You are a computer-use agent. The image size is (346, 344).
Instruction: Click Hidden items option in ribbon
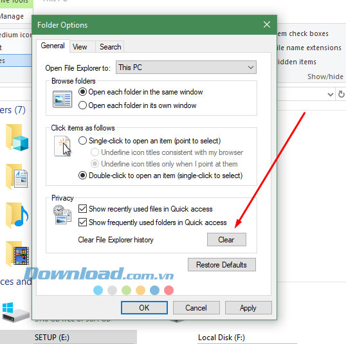pos(296,62)
